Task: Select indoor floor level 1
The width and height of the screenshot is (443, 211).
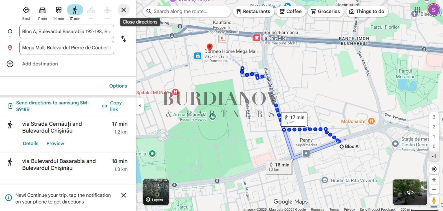Action: pos(434,136)
